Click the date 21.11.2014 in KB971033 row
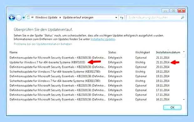The image size is (194, 122). point(163,62)
